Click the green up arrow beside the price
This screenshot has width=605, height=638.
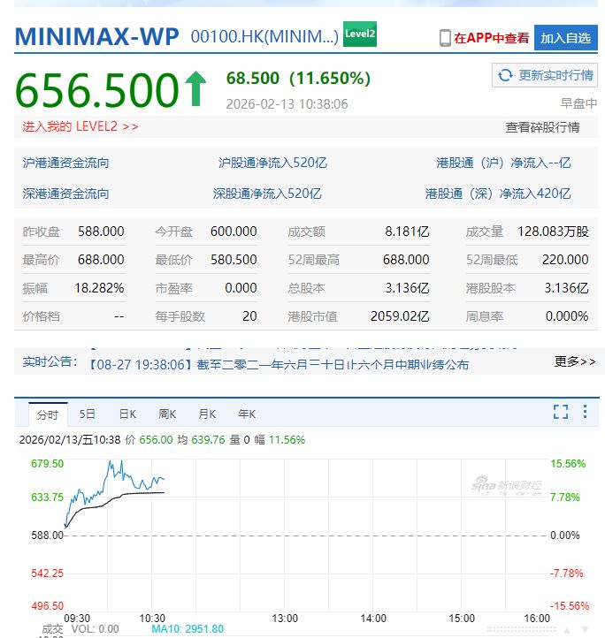pos(195,89)
